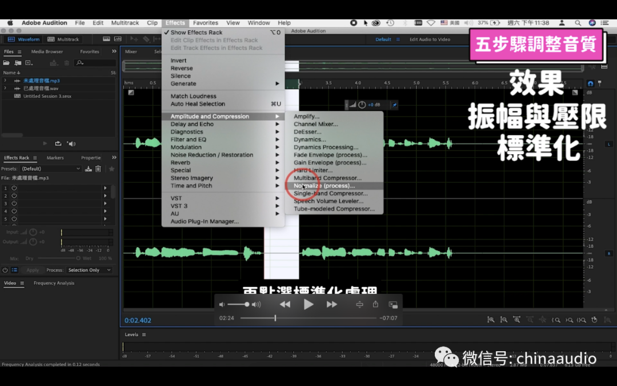This screenshot has height=386, width=617.
Task: Click the Dry/Wet mix slider
Action: pyautogui.click(x=58, y=258)
